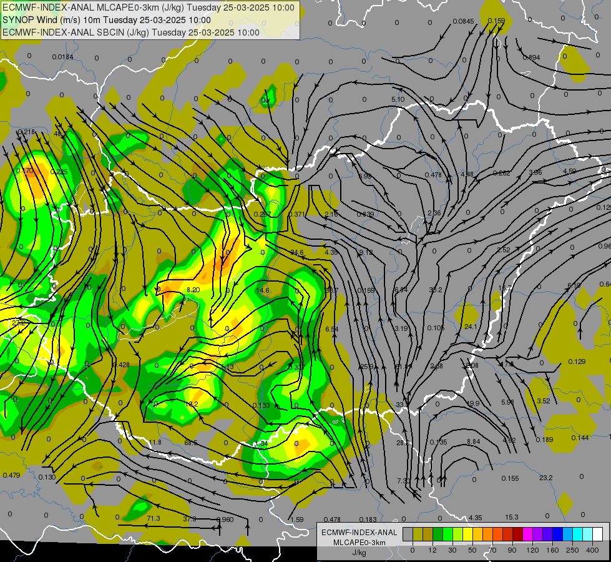Click the map value '3.96'

click(x=535, y=172)
